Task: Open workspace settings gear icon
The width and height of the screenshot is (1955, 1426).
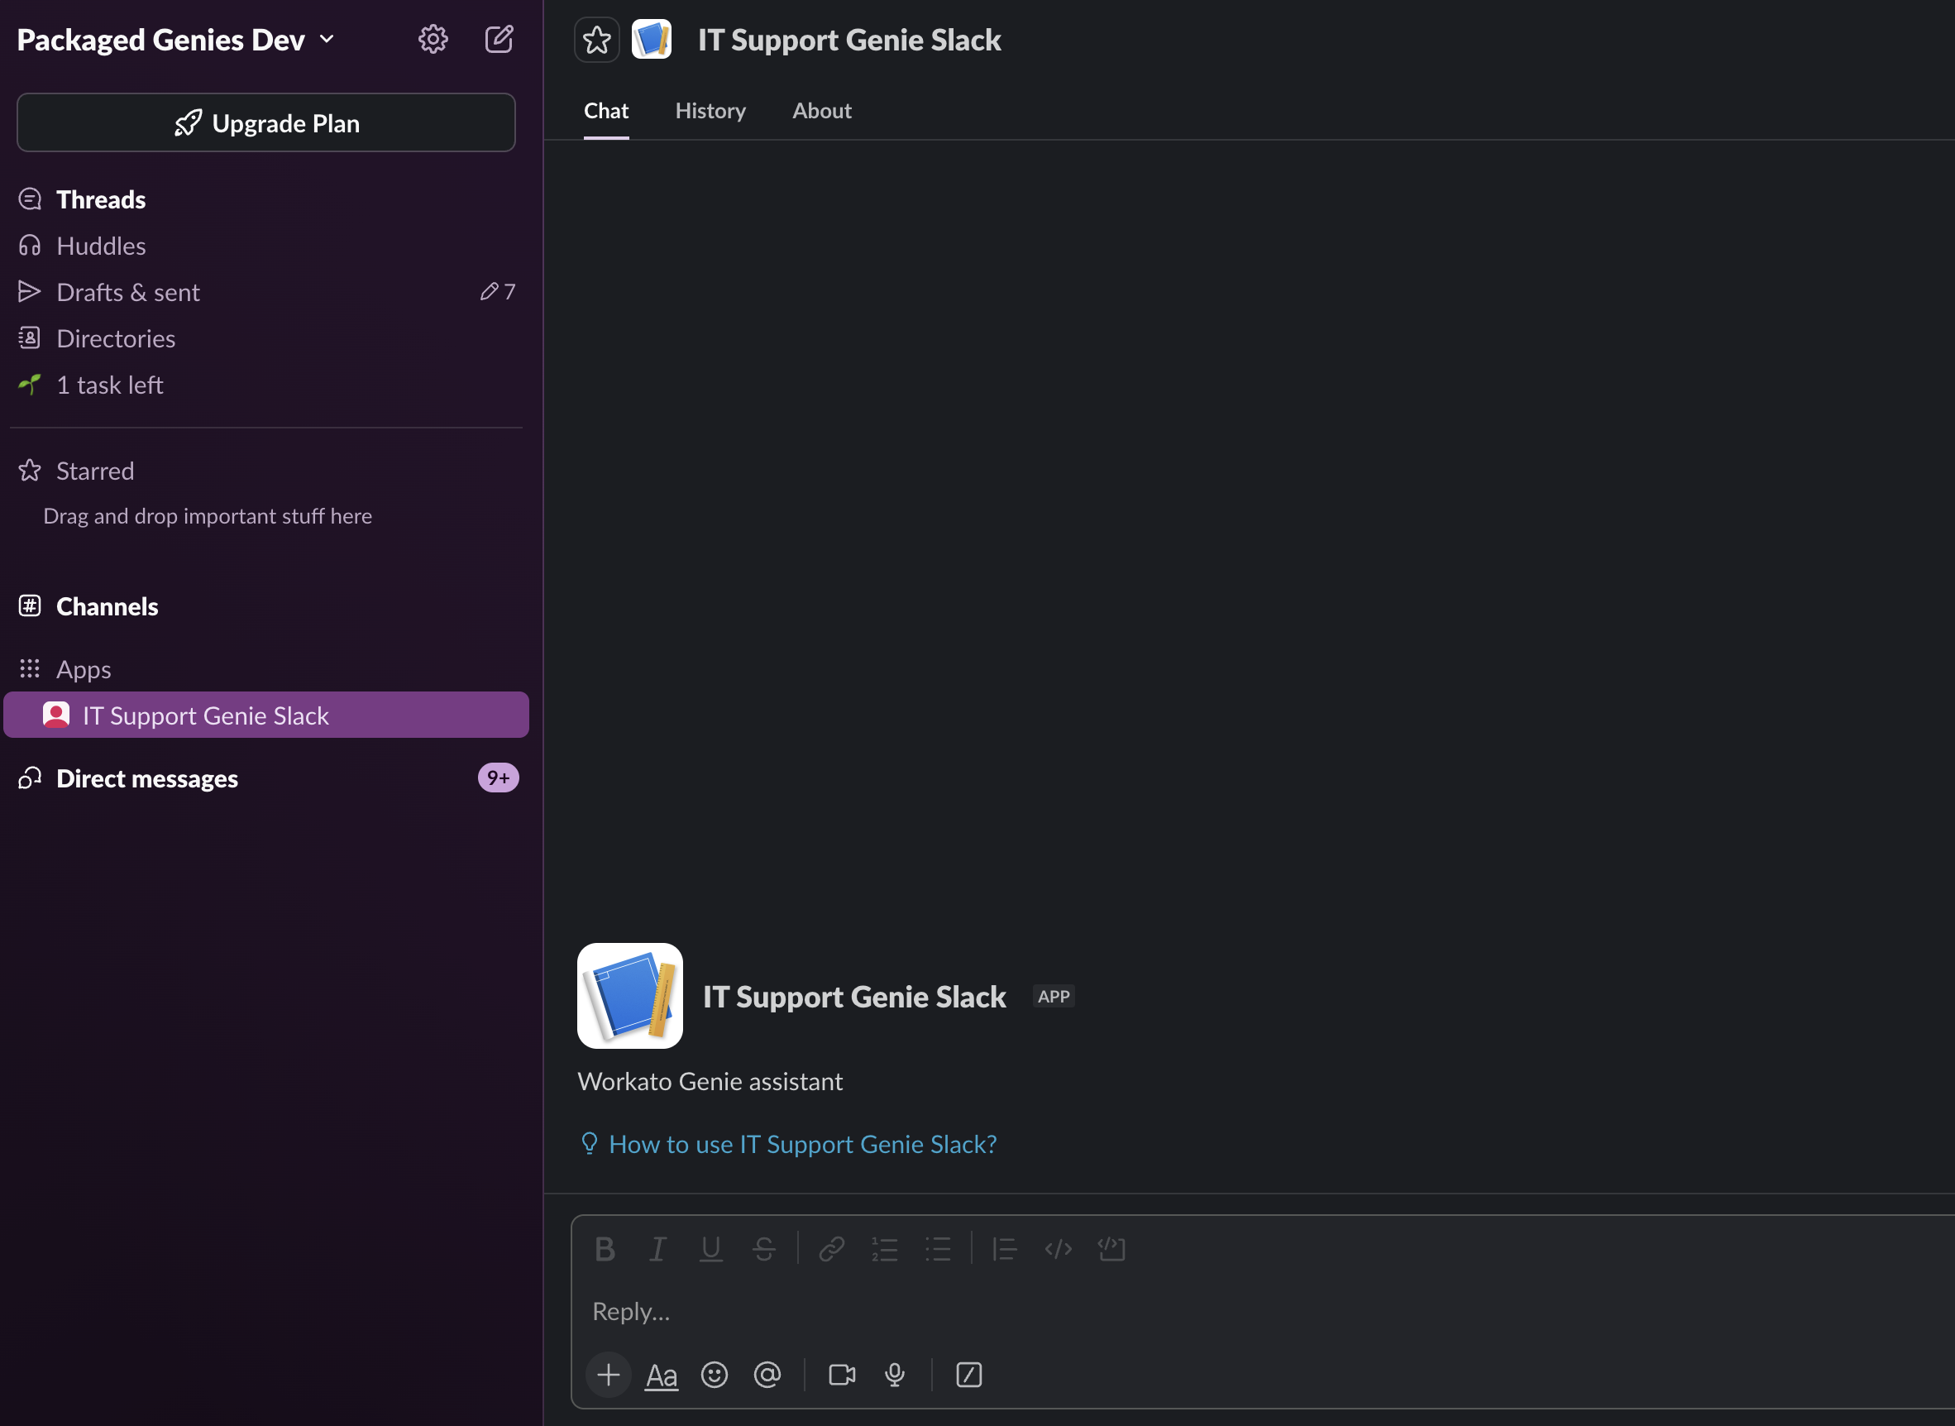Action: pos(433,39)
